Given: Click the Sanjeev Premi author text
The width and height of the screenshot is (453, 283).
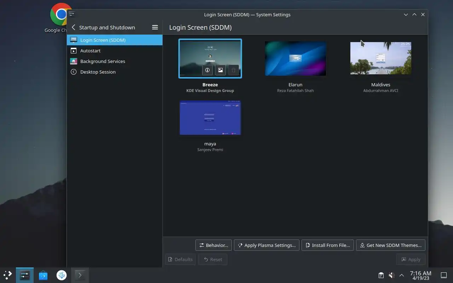Looking at the screenshot, I should 210,150.
